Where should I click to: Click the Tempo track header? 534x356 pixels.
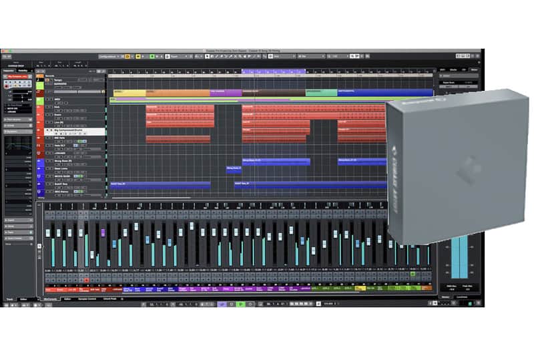point(74,79)
